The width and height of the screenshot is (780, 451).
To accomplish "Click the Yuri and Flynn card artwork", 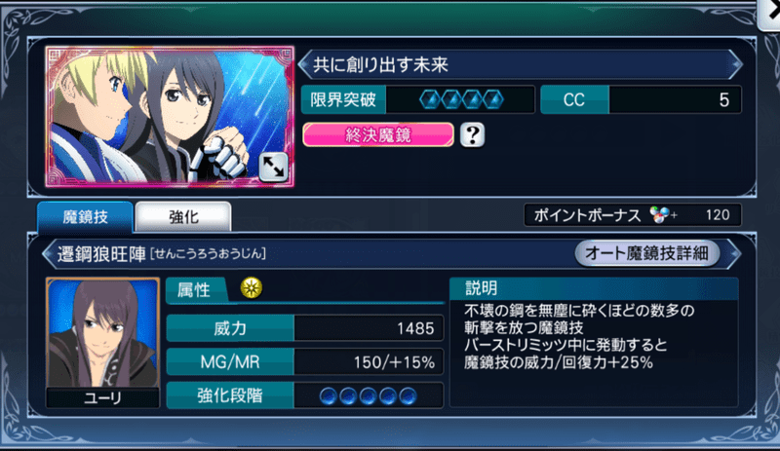I will (x=170, y=117).
